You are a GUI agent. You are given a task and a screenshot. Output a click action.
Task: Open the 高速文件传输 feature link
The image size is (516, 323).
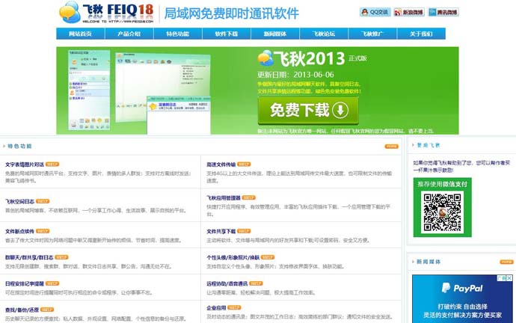pyautogui.click(x=221, y=164)
